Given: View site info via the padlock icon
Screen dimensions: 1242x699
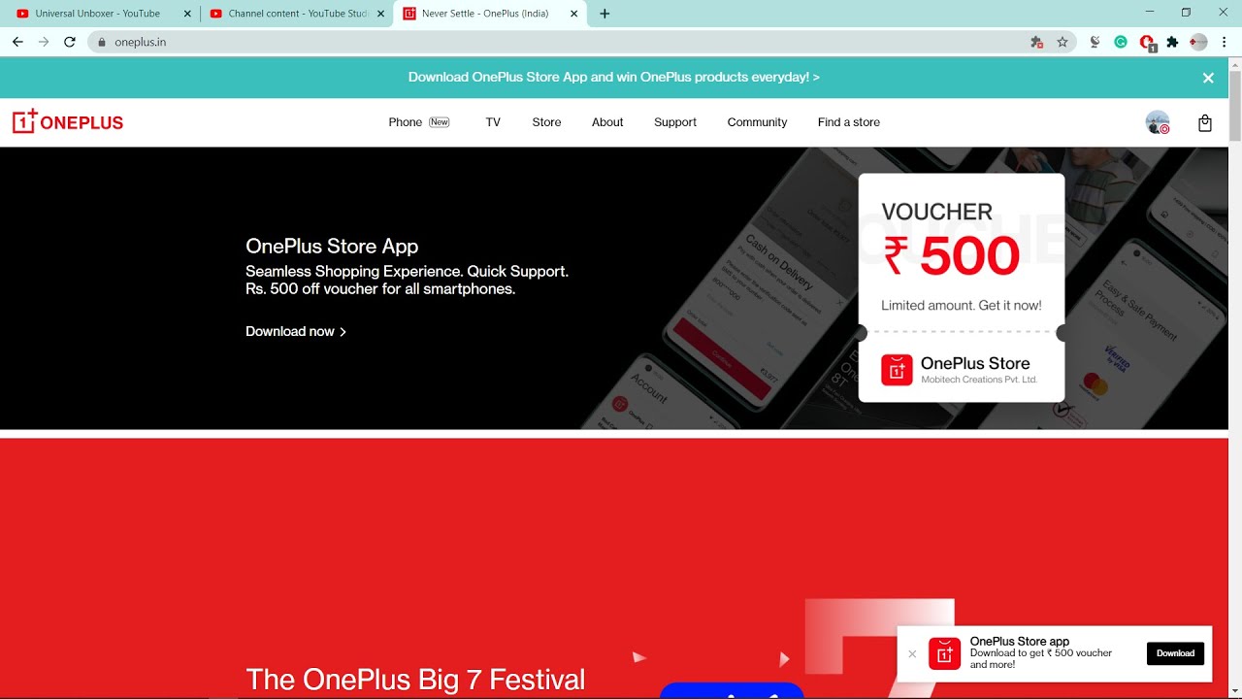Looking at the screenshot, I should pos(101,42).
